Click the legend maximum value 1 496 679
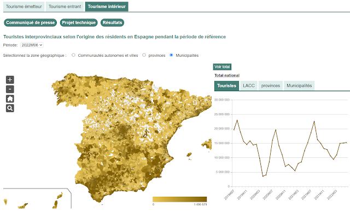350x212 pixels. 201,204
